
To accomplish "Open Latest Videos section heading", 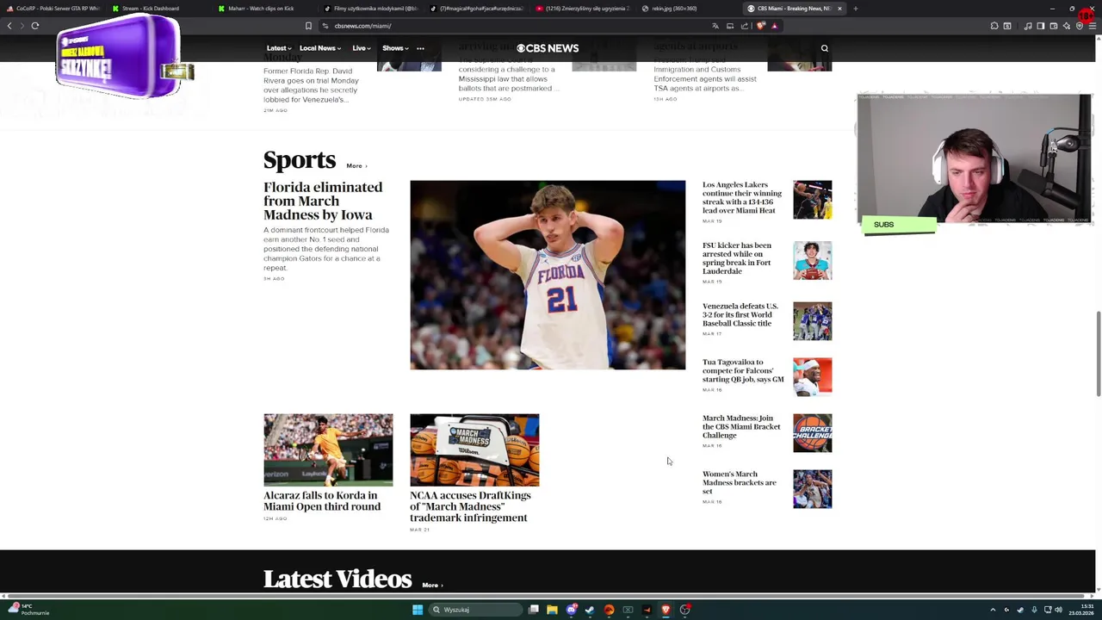I will coord(337,580).
